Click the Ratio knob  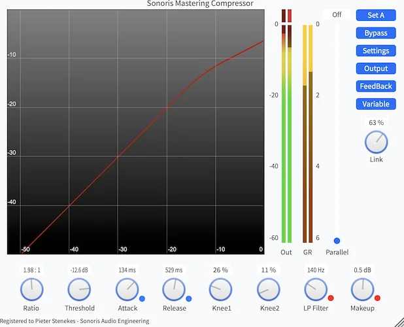pos(31,289)
